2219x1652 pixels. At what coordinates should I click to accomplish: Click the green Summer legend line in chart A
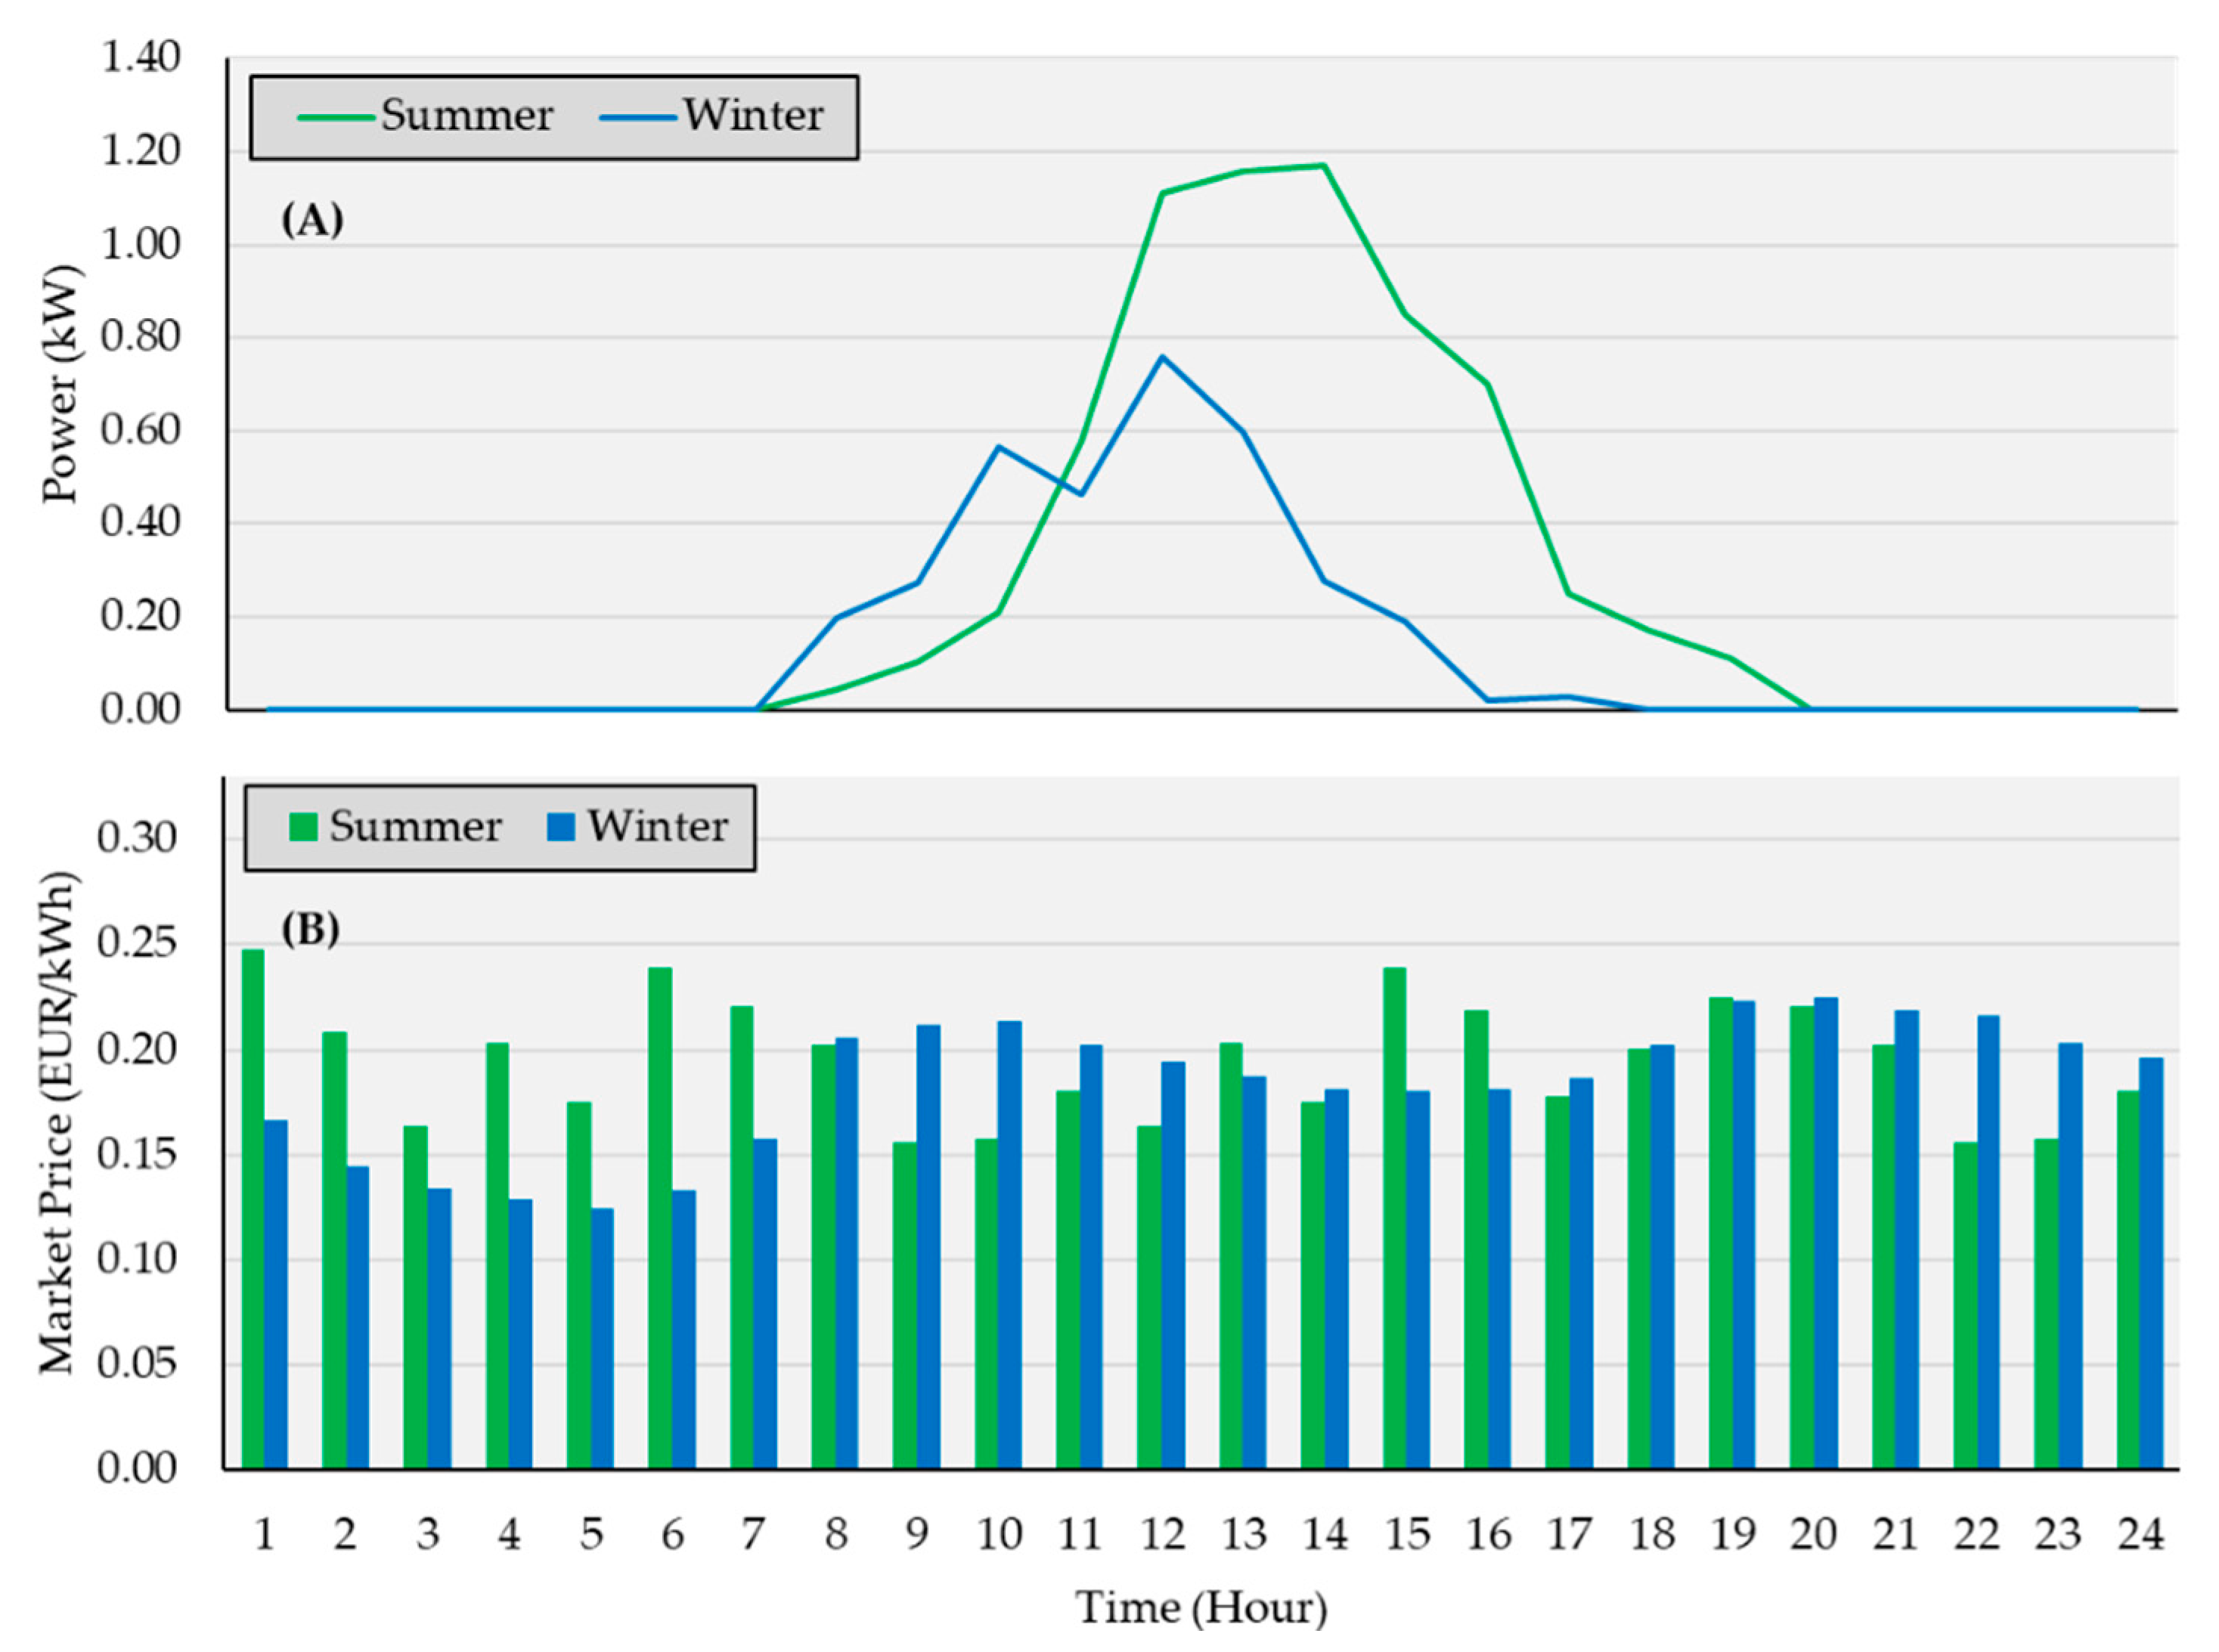[x=336, y=118]
